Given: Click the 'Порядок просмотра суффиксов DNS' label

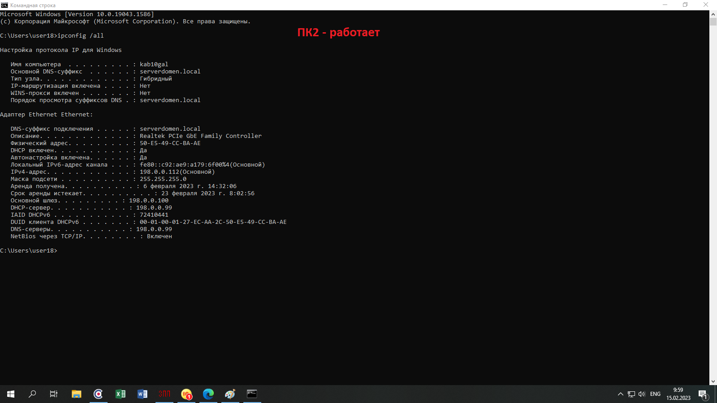Looking at the screenshot, I should point(66,100).
